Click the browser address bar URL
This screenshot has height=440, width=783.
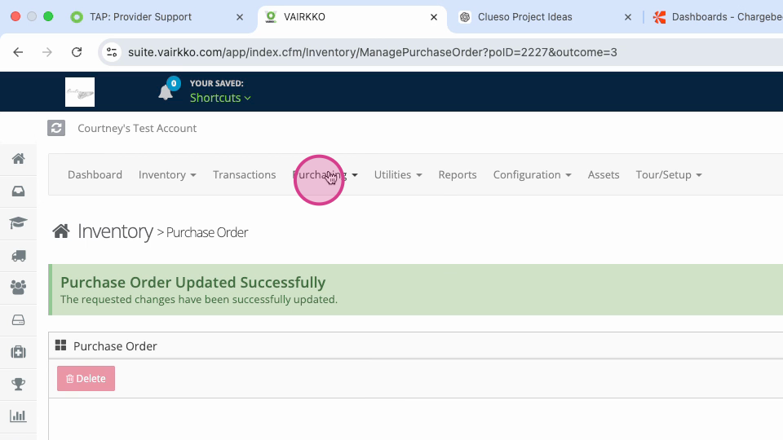372,52
